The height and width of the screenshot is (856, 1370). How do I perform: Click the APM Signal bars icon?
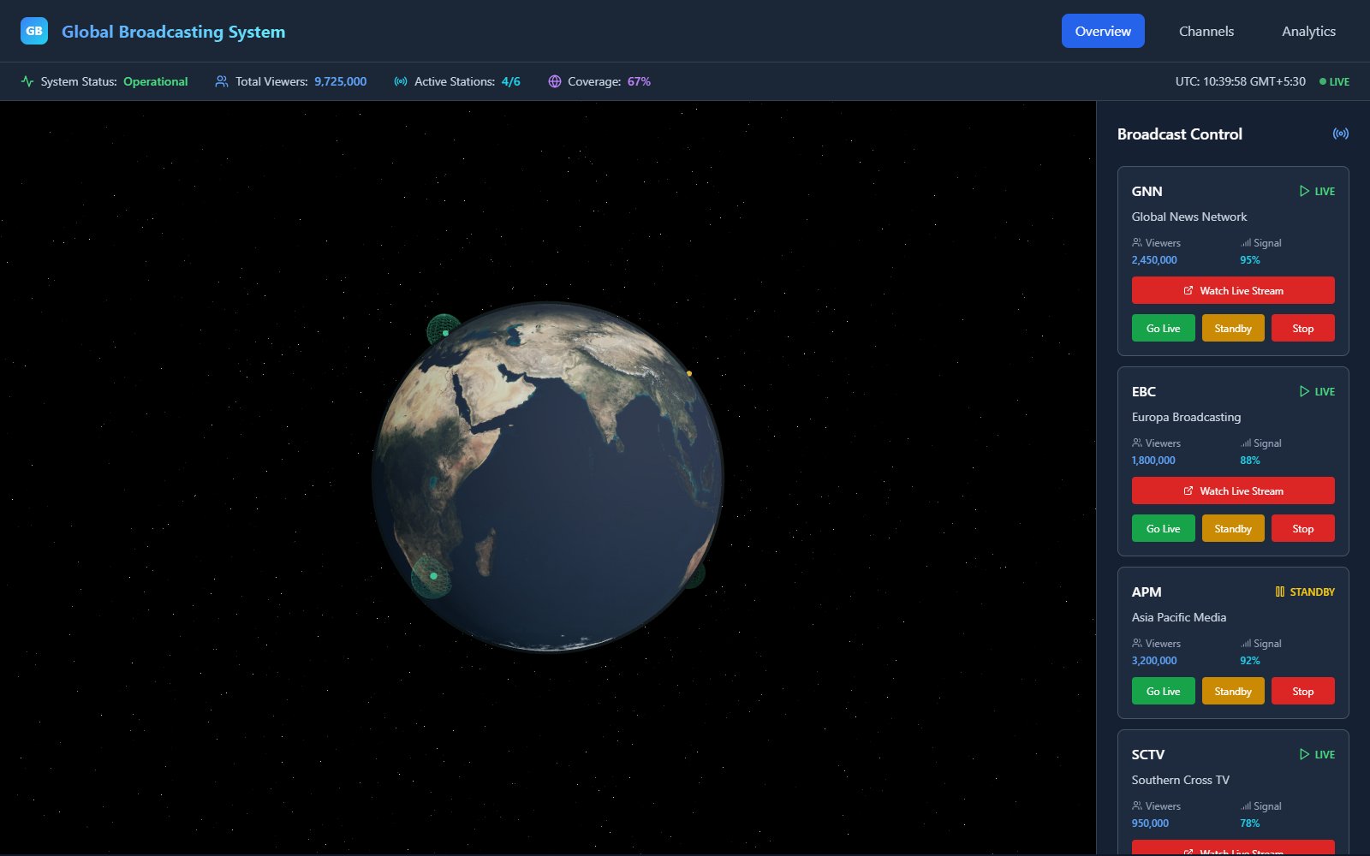click(x=1246, y=644)
